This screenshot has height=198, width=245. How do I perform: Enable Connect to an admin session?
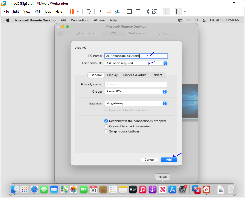(x=106, y=126)
